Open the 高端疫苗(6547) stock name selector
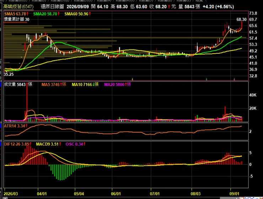Image resolution: width=263 pixels, height=199 pixels. [18, 7]
